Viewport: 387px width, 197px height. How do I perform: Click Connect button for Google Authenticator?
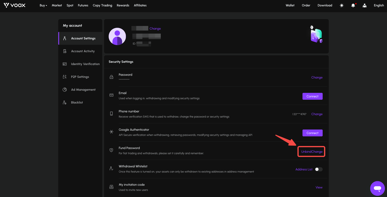[x=312, y=133]
